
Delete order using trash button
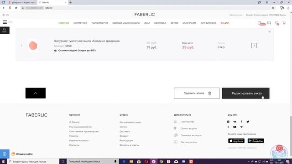click(x=197, y=93)
